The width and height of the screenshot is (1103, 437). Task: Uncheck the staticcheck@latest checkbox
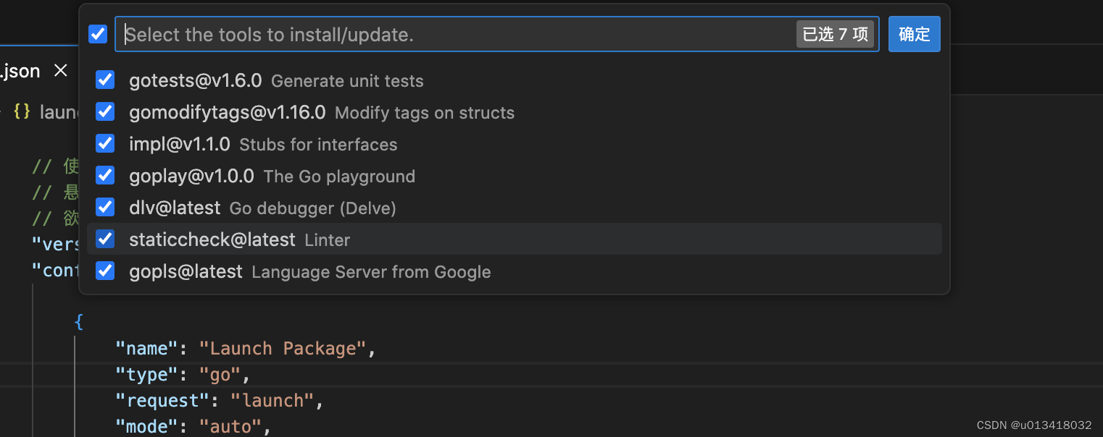pos(104,239)
